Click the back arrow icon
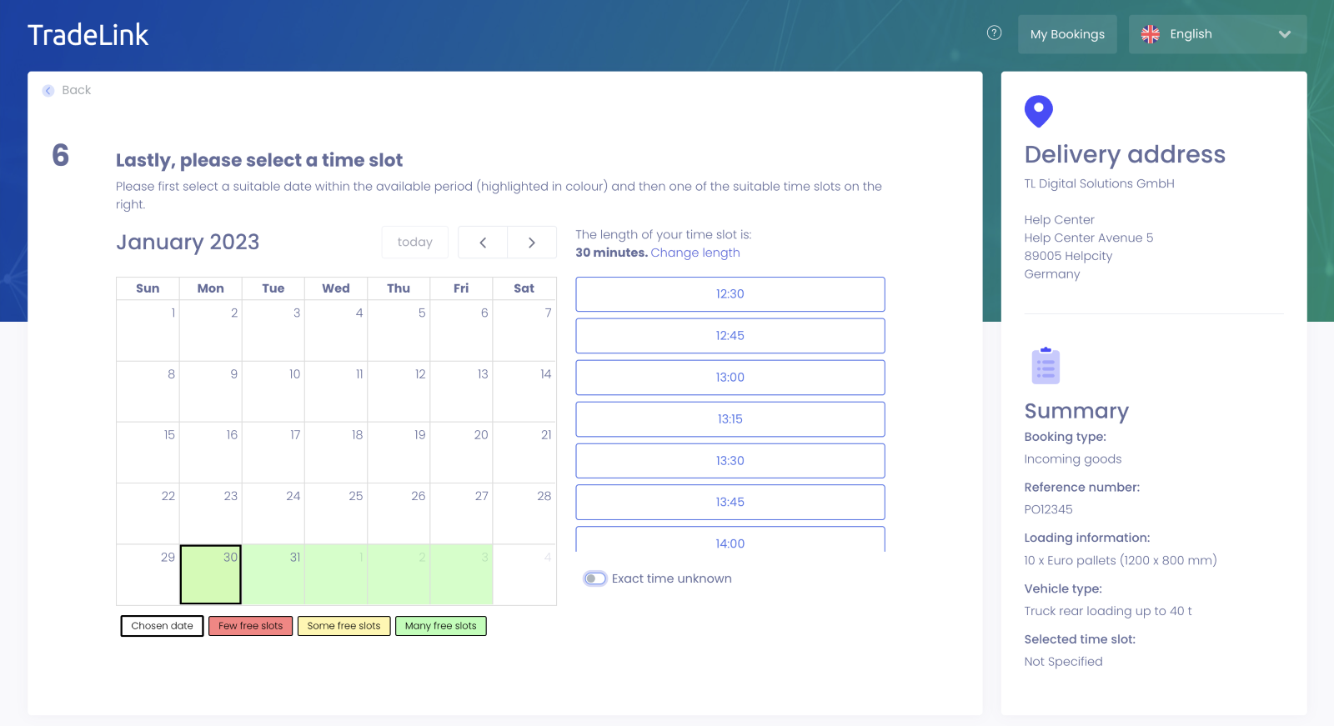The width and height of the screenshot is (1334, 726). (48, 91)
